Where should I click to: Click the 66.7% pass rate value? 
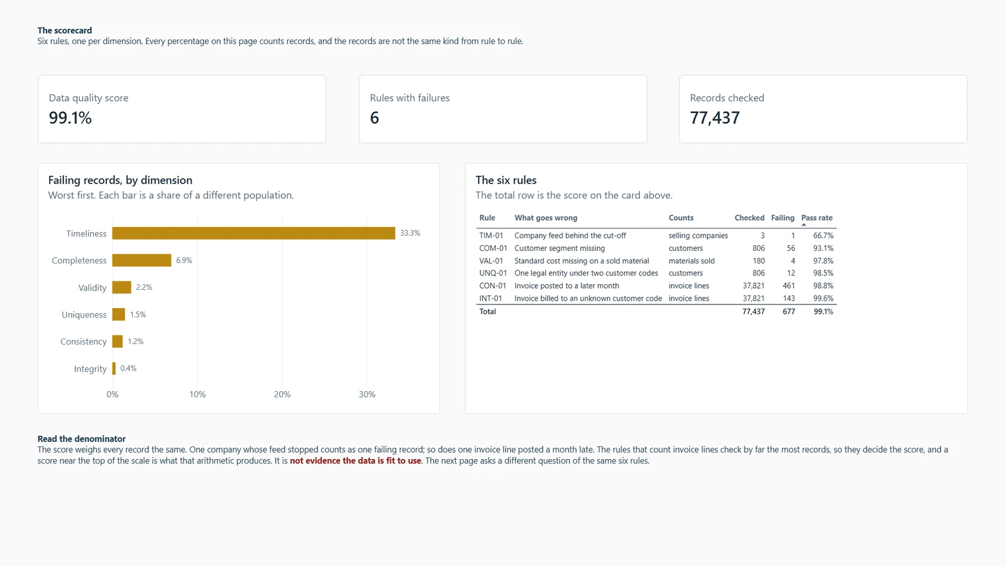click(823, 236)
